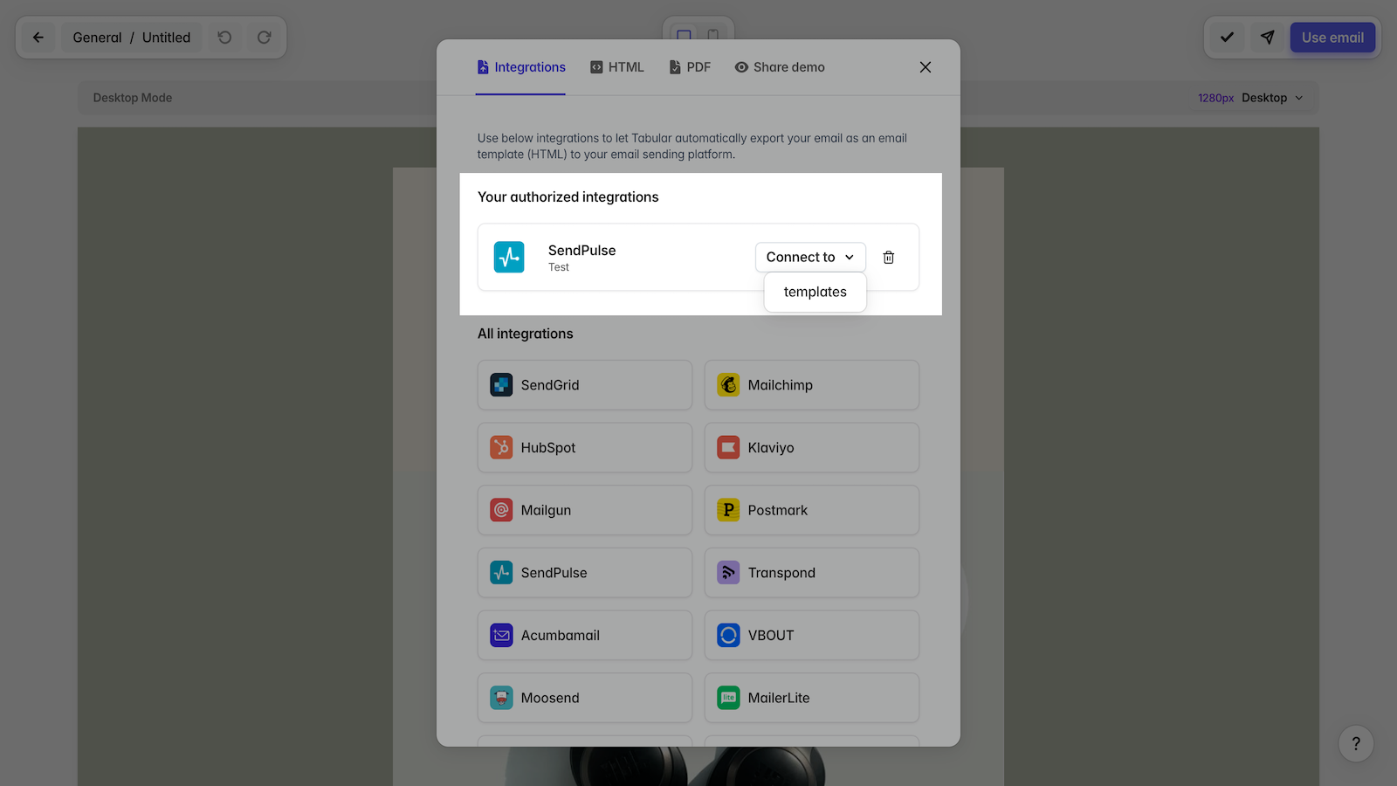Screen dimensions: 1397x786
Task: Click the checkmark save icon
Action: (1227, 38)
